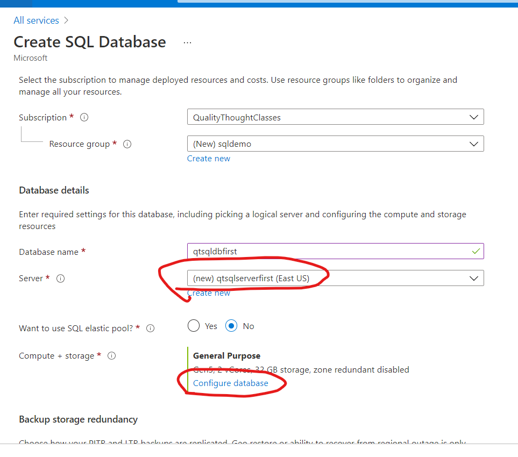Select the General Purpose tier text
Screen dimensions: 518x457
[x=226, y=355]
